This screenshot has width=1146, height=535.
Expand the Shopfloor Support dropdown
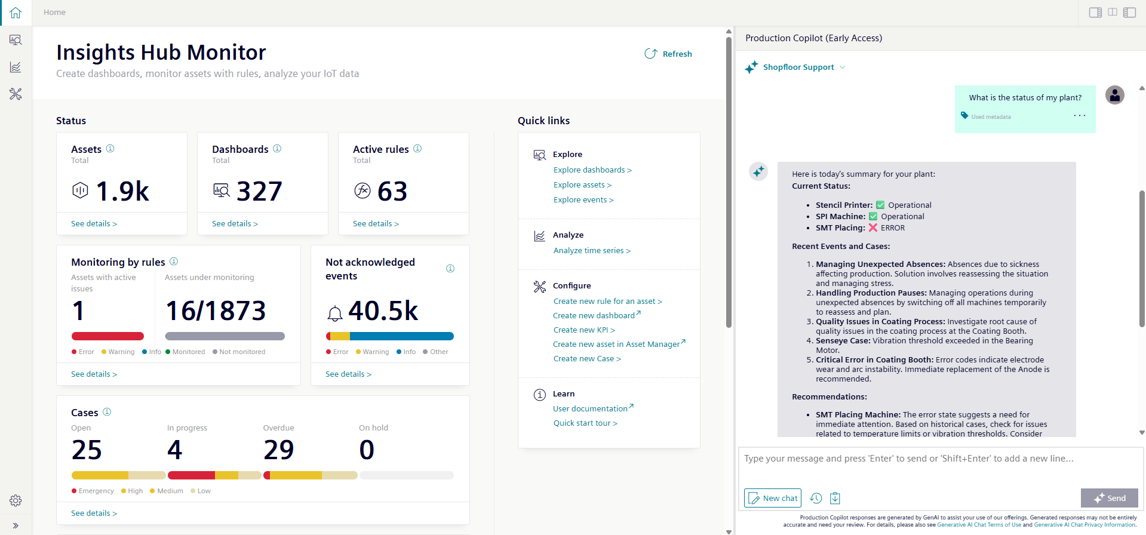point(842,67)
